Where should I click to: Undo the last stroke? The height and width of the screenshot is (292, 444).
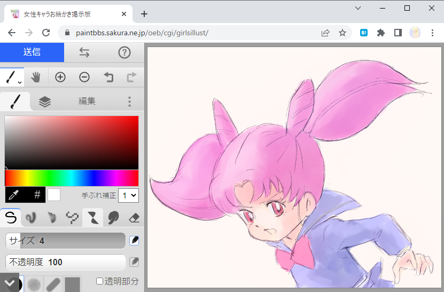[108, 78]
